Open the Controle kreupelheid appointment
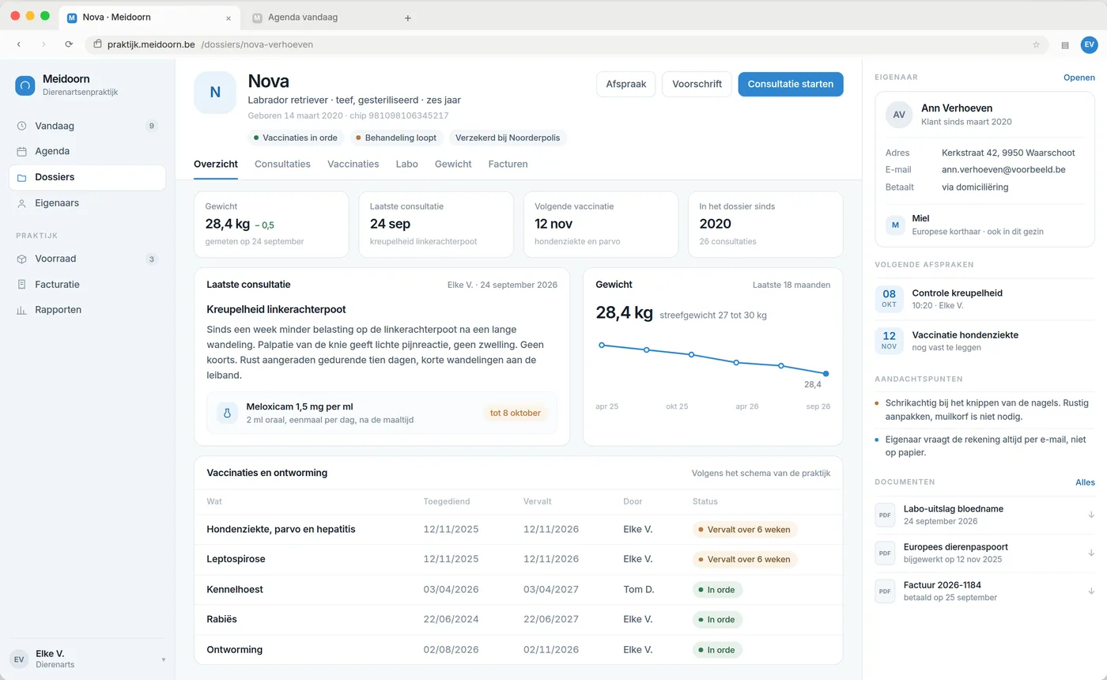The image size is (1107, 680). [x=985, y=299]
